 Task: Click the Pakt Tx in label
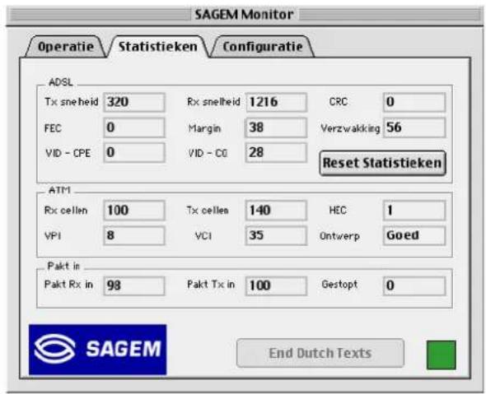pyautogui.click(x=211, y=285)
